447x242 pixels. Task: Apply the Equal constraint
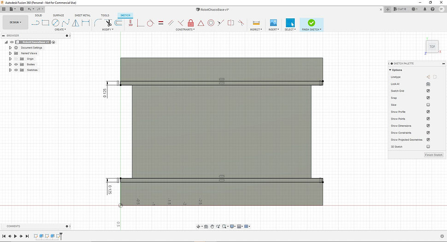(x=161, y=23)
